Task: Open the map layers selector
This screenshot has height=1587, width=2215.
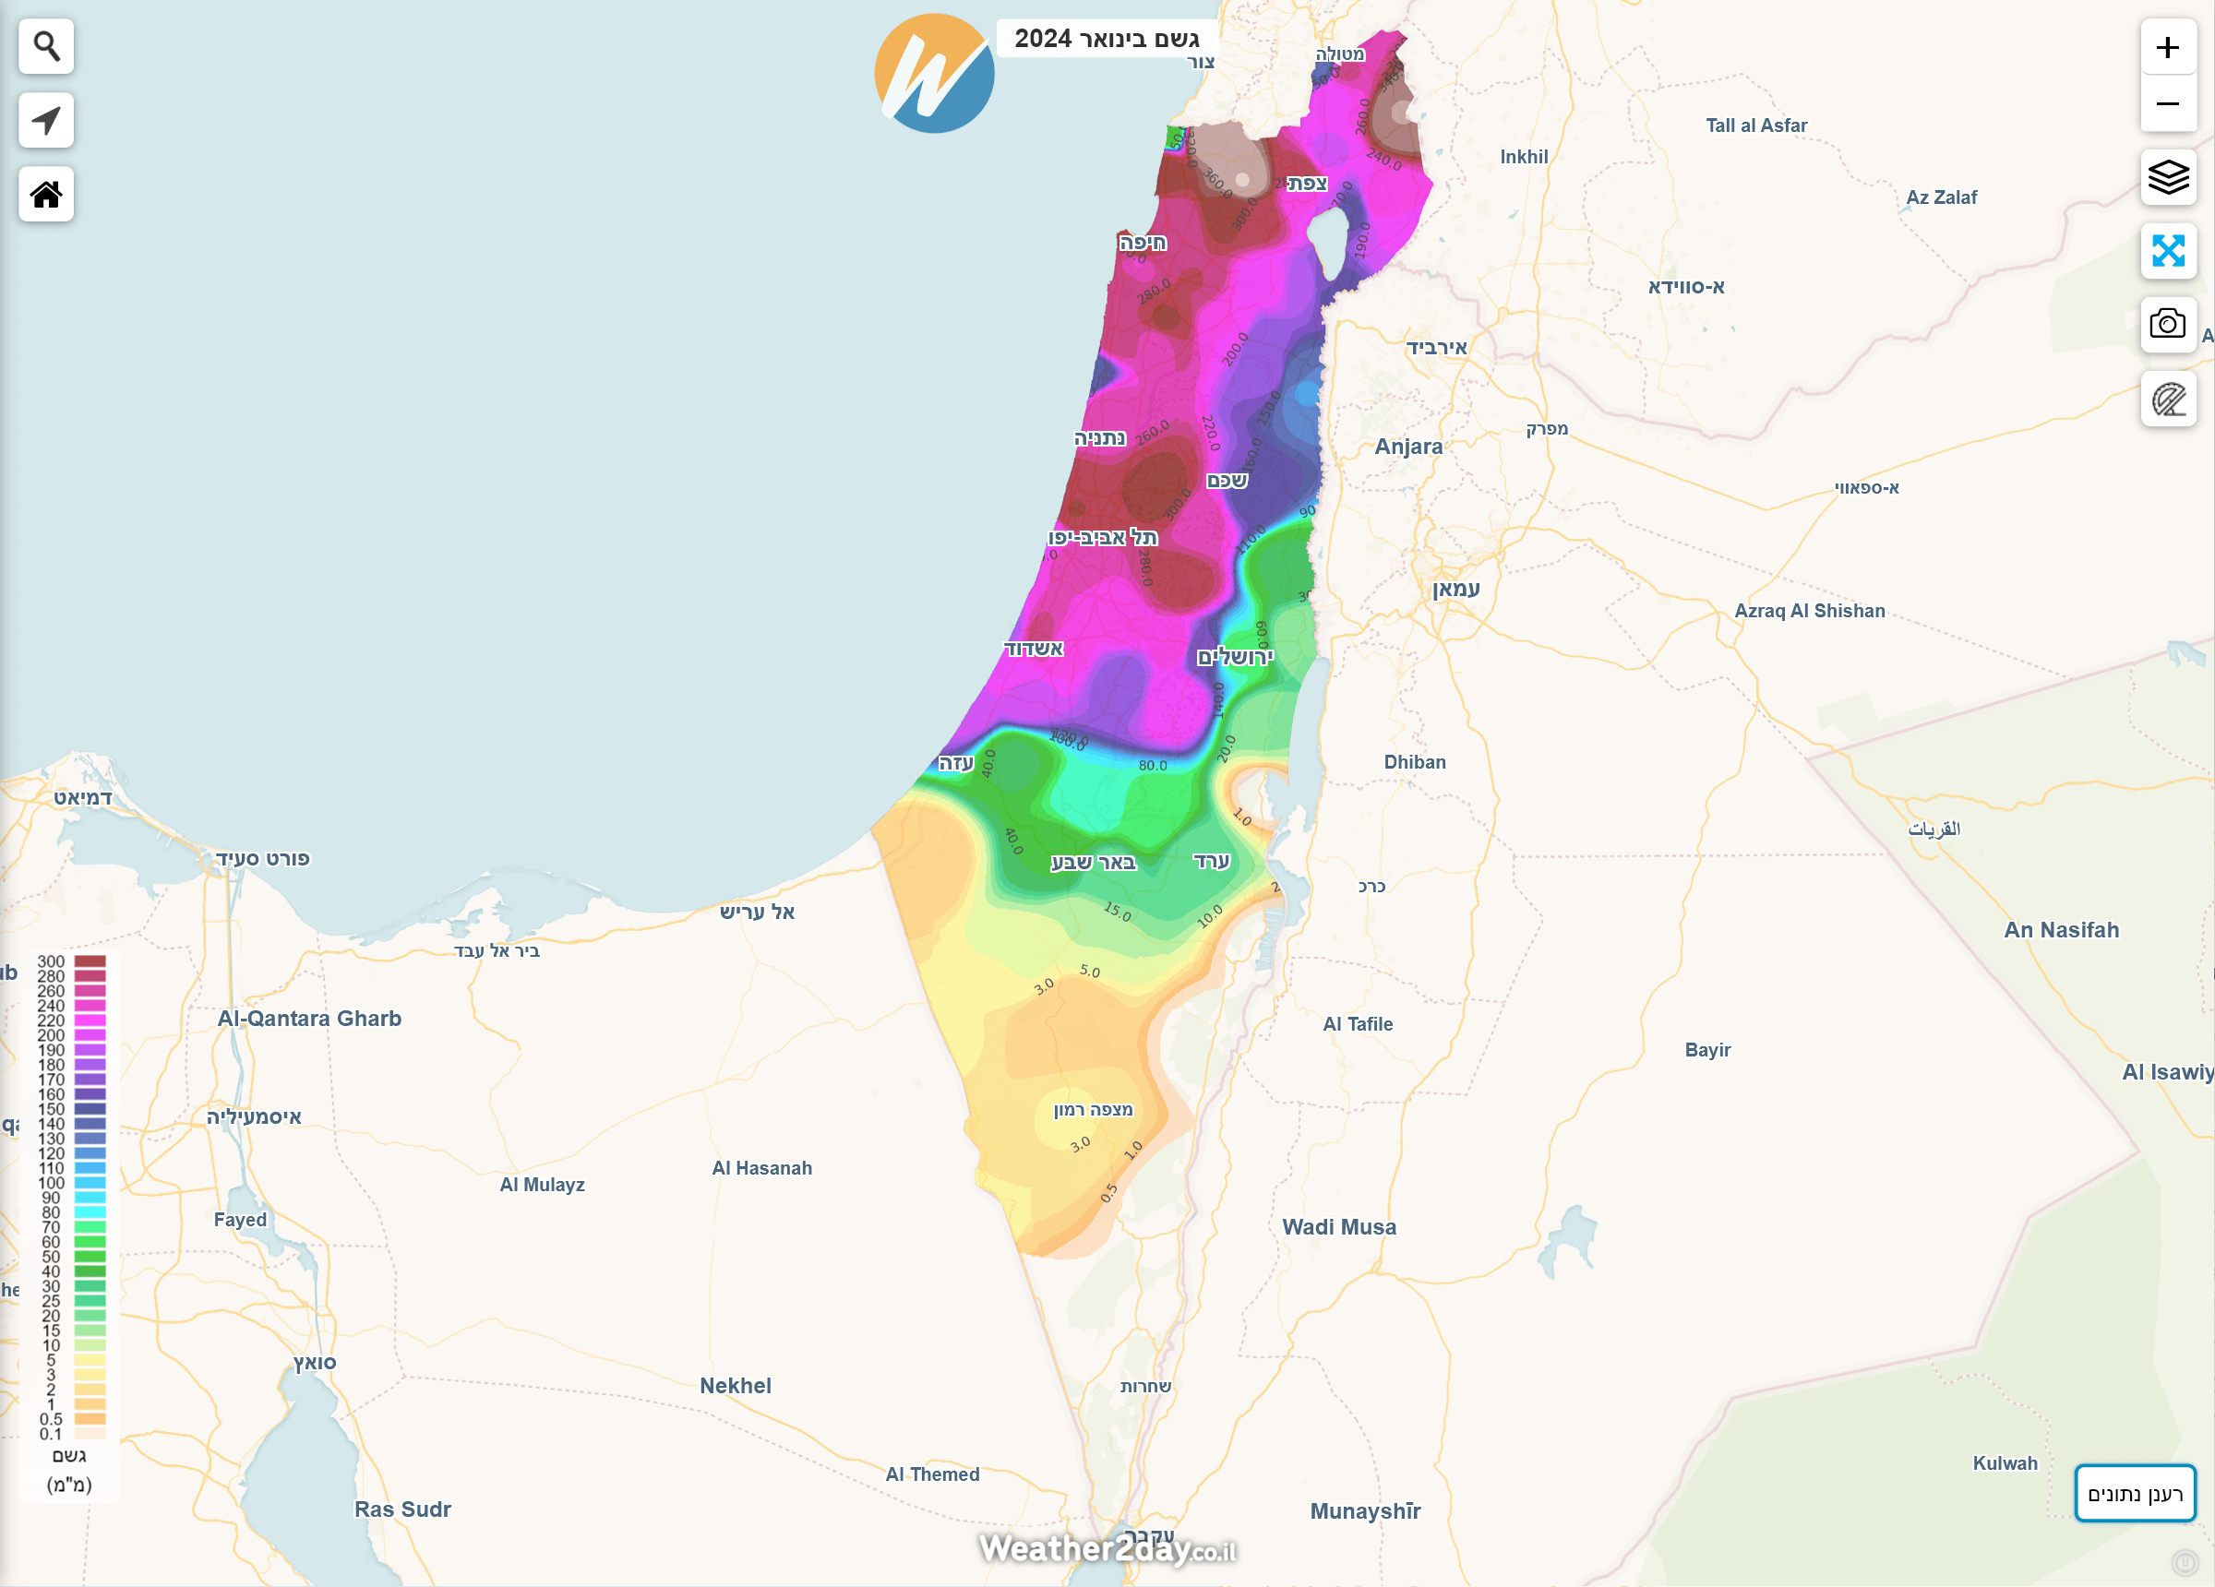Action: point(2168,177)
